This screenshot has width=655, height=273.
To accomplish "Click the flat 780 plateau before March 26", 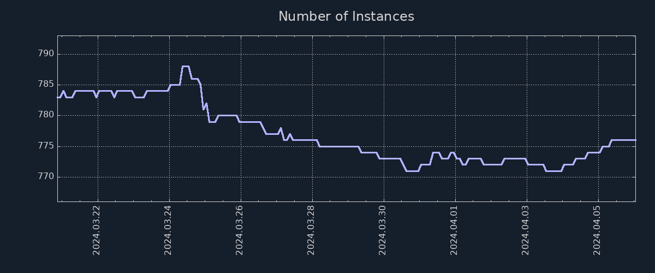I will pos(228,116).
